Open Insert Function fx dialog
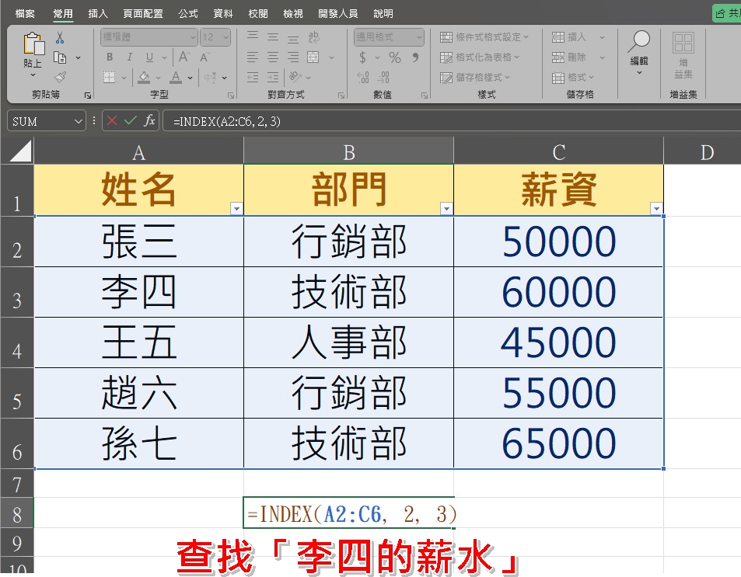The image size is (741, 577). tap(149, 121)
